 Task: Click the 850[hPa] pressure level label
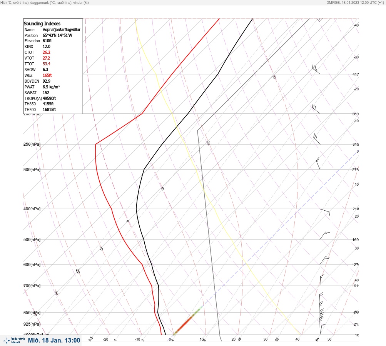[32, 313]
